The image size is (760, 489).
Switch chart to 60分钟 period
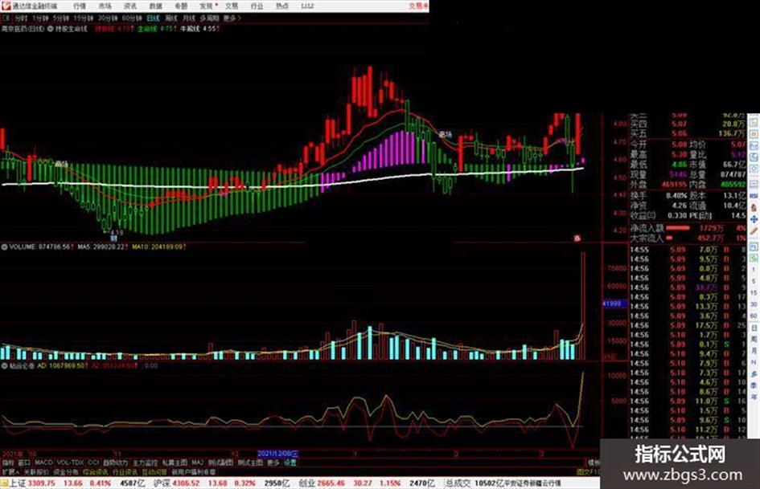pos(132,18)
